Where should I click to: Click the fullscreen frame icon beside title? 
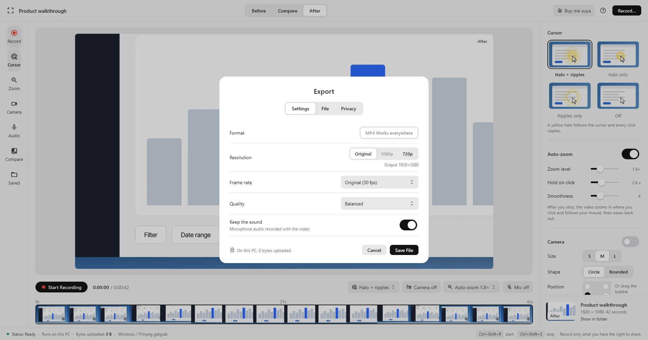[x=10, y=10]
